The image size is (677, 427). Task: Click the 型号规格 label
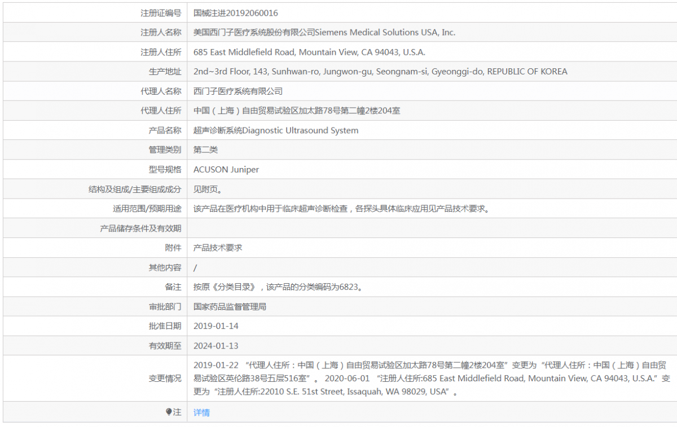[x=165, y=169]
